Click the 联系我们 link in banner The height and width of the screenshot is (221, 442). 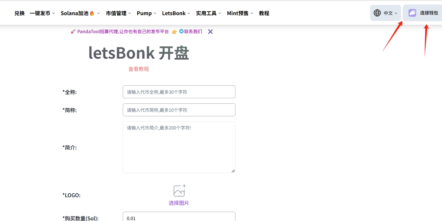point(193,32)
